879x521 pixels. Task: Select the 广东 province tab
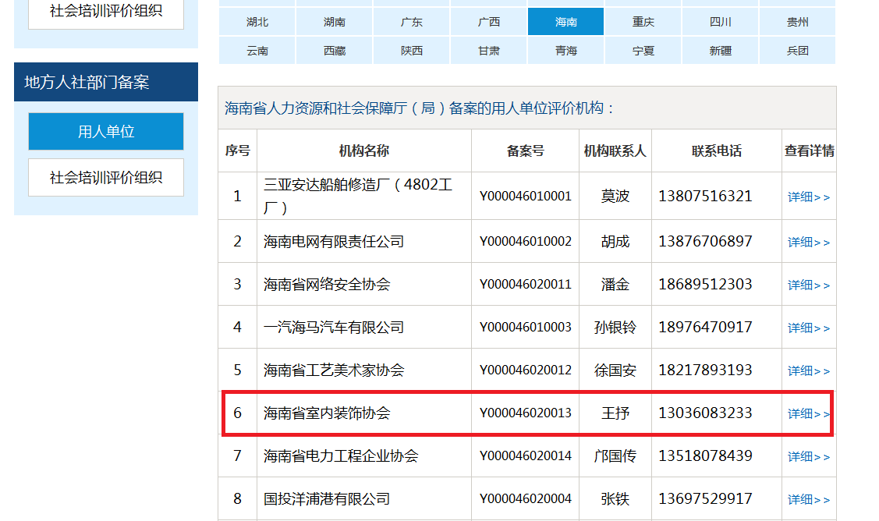412,22
